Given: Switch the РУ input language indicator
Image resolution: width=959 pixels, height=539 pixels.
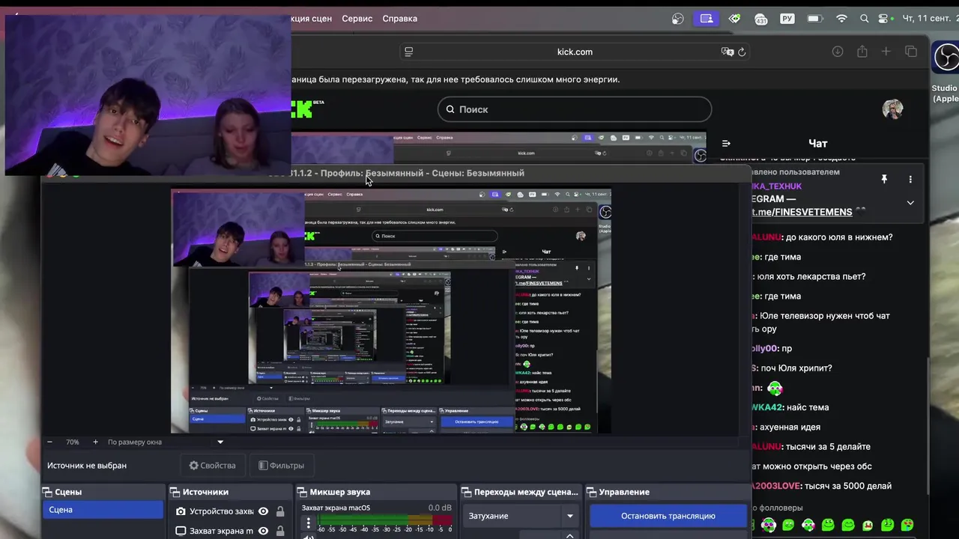Looking at the screenshot, I should [787, 19].
